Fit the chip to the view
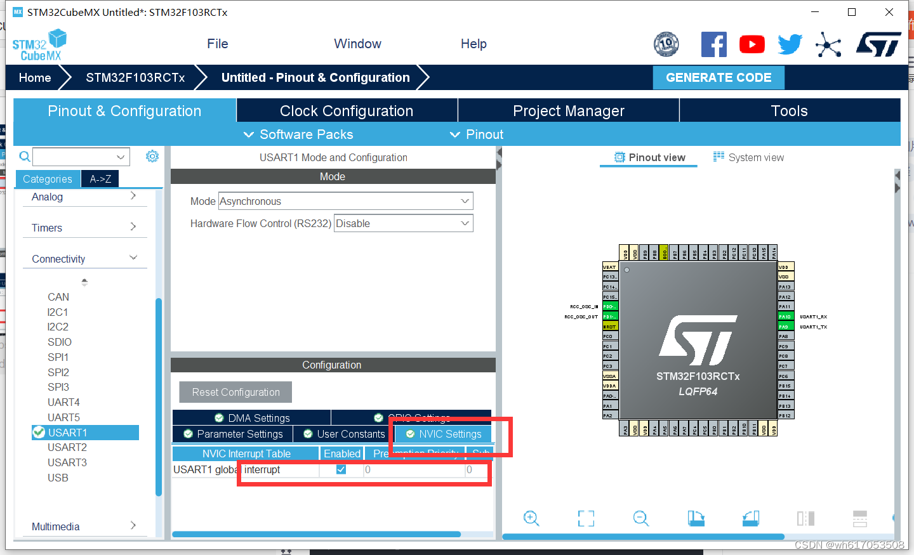 point(586,519)
